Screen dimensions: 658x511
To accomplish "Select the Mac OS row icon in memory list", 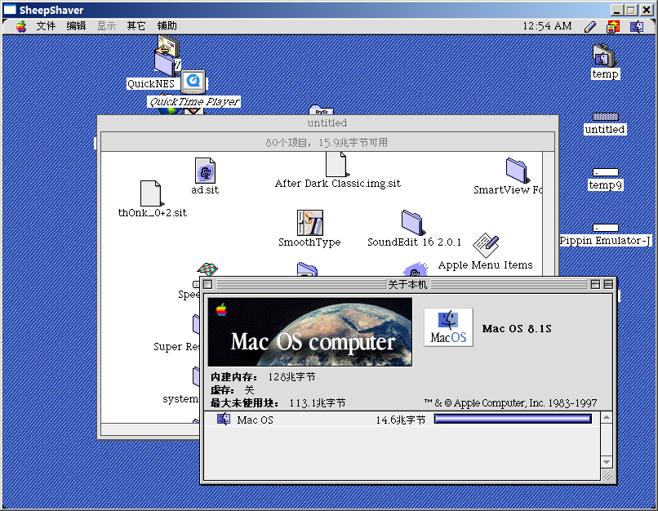I will (224, 419).
